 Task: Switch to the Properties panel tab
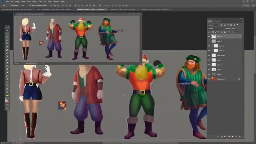point(218,21)
